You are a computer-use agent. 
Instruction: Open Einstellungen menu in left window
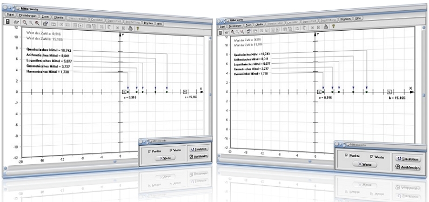click(28, 16)
